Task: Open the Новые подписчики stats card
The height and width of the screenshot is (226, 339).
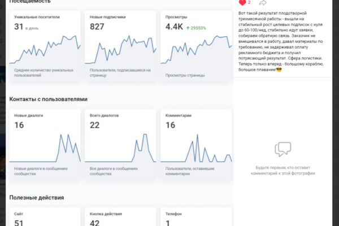Action: (120, 46)
